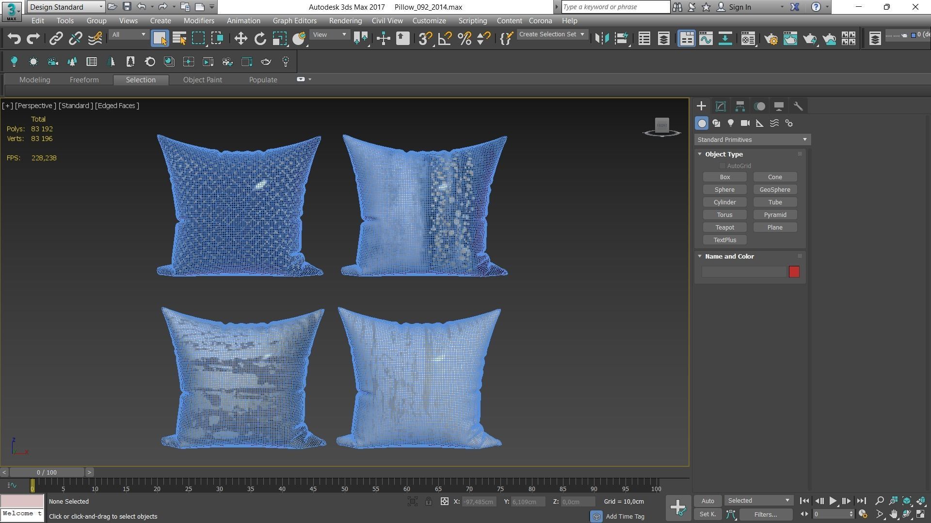
Task: Click the TextPlus button
Action: coord(724,240)
